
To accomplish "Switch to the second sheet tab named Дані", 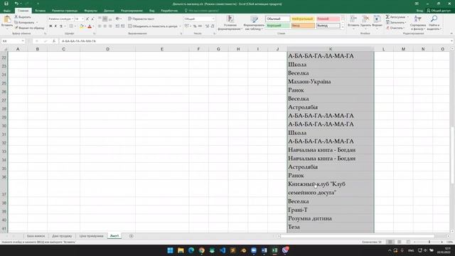I will tap(62, 236).
